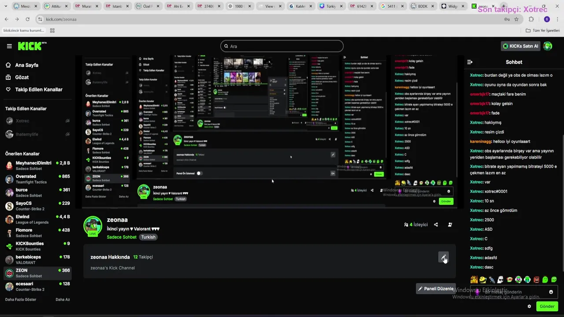This screenshot has height=317, width=564.
Task: Open the emoji picker in message box
Action: [551, 292]
